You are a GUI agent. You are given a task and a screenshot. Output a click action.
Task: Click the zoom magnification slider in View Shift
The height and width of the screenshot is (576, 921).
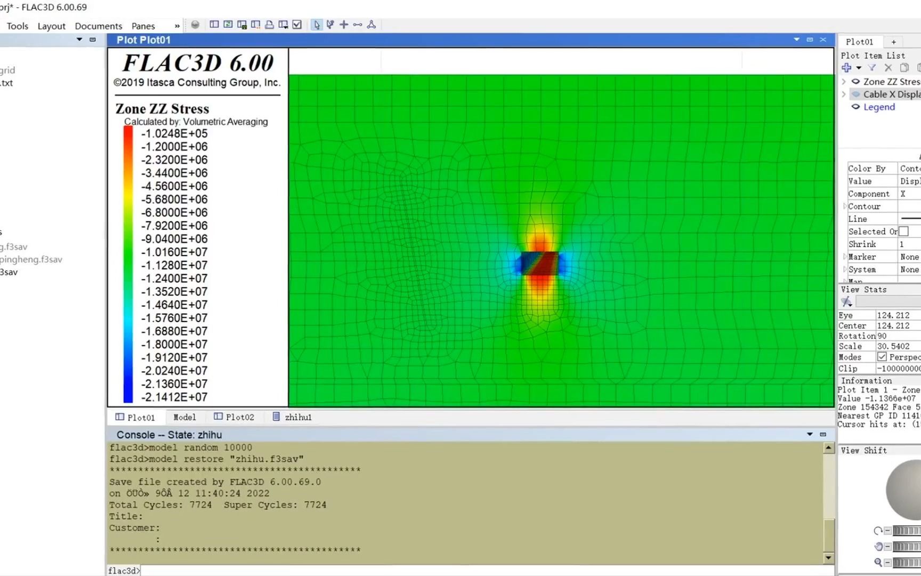click(907, 562)
